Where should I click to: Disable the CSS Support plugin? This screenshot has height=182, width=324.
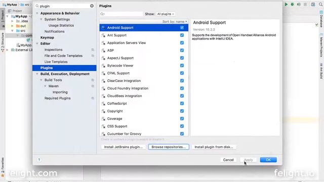(x=182, y=126)
